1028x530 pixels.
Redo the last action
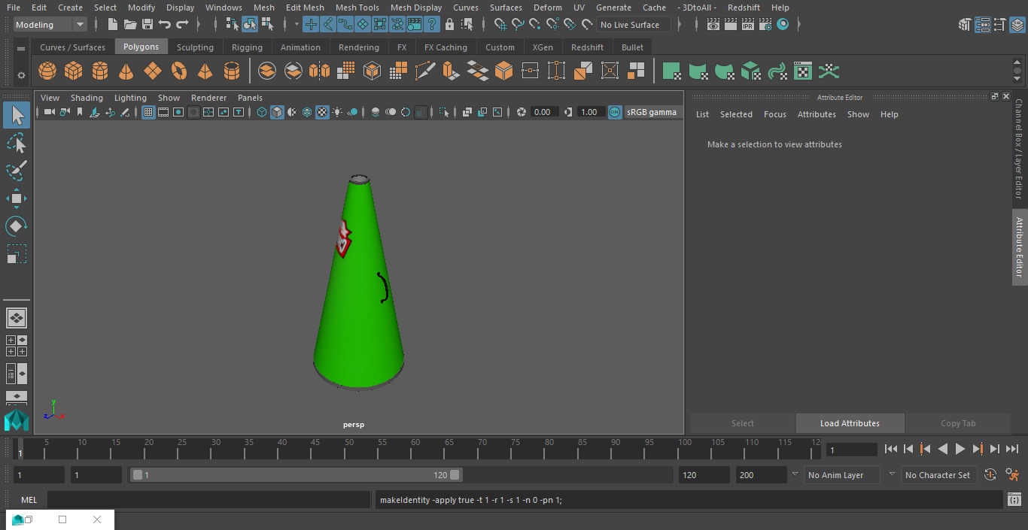[x=181, y=25]
